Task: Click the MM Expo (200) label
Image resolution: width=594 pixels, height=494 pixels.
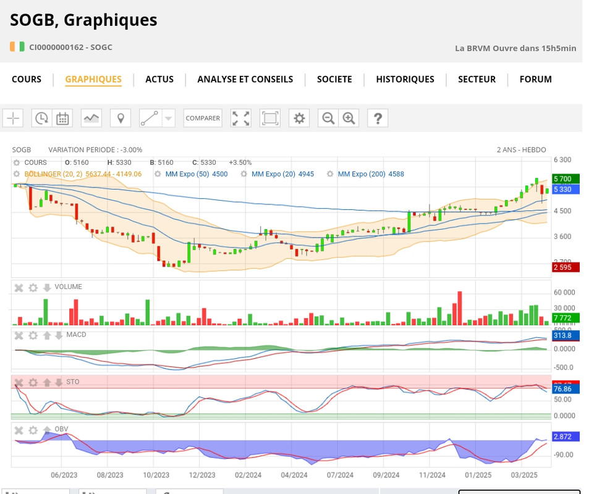Action: [x=371, y=174]
